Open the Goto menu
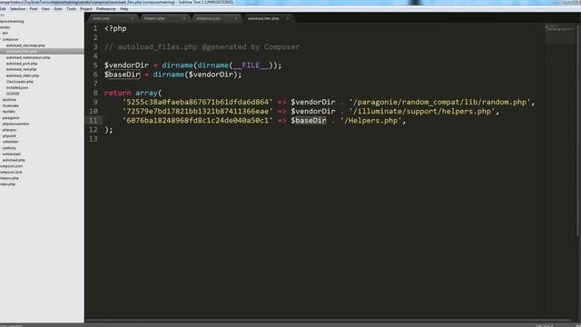Viewport: 581px width, 327px height. [58, 8]
